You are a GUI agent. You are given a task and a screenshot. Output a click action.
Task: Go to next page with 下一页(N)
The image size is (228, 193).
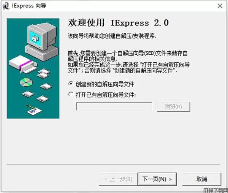point(157,179)
